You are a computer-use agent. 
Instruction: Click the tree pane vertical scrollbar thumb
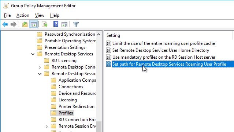(99, 127)
